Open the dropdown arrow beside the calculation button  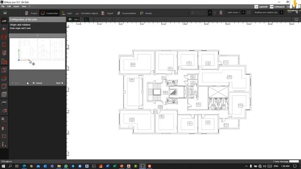(x=210, y=13)
